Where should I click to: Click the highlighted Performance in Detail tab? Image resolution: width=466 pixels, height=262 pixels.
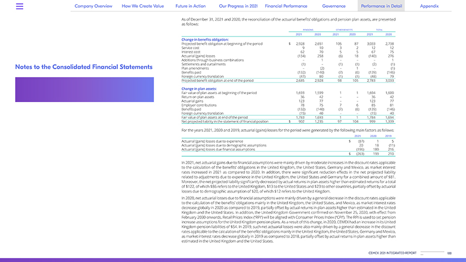(380, 6)
